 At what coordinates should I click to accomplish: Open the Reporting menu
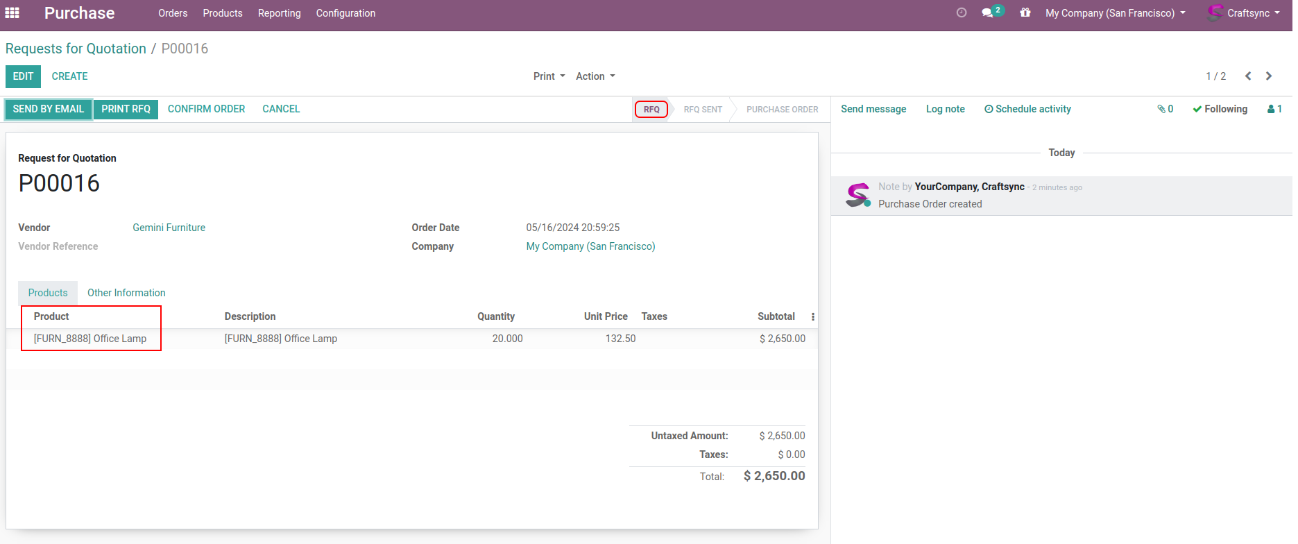coord(279,13)
